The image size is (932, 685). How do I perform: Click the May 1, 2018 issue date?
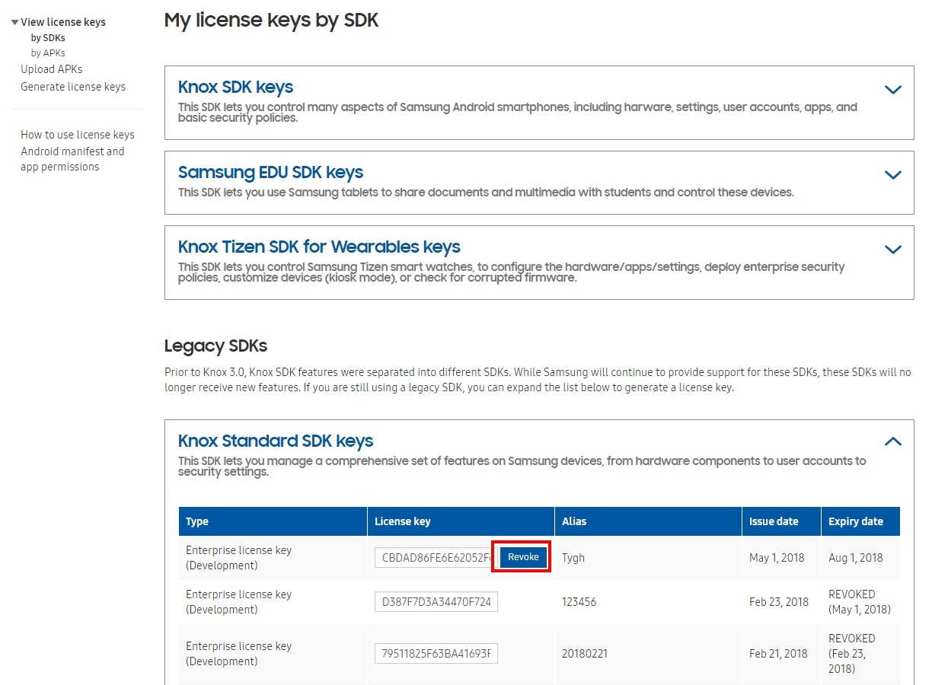pos(777,558)
